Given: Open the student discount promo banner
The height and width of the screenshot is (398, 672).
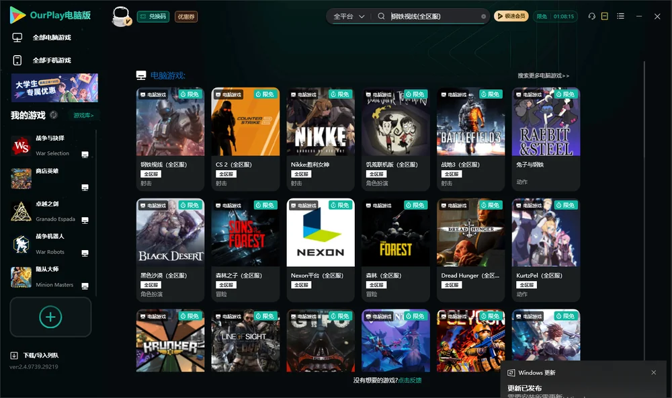Looking at the screenshot, I should [54, 88].
